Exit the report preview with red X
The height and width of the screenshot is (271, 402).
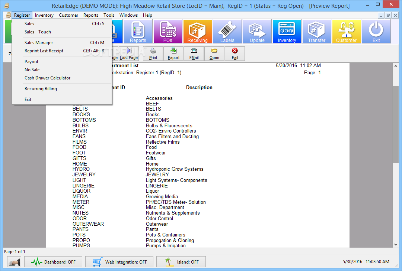pos(235,54)
